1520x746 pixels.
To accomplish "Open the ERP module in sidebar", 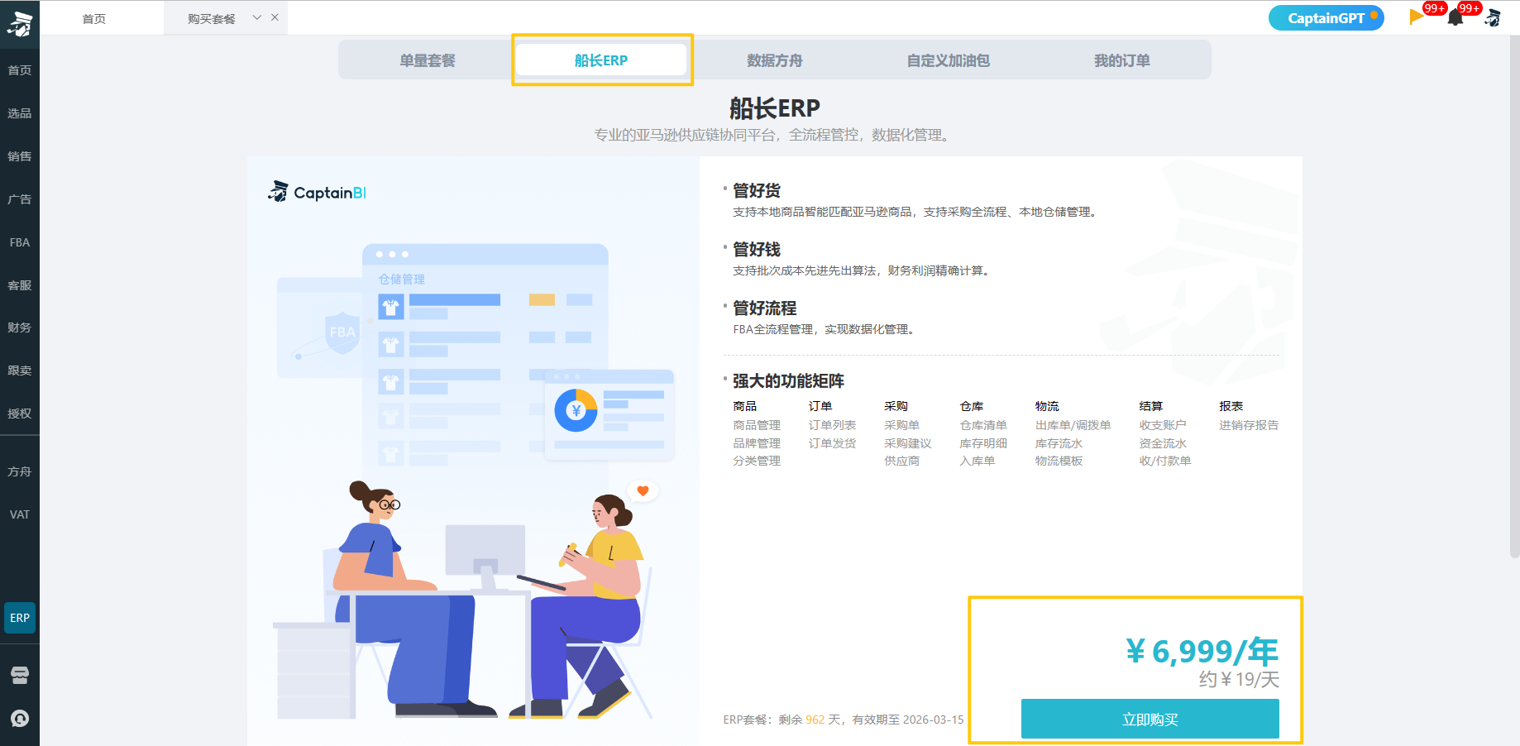I will click(20, 618).
